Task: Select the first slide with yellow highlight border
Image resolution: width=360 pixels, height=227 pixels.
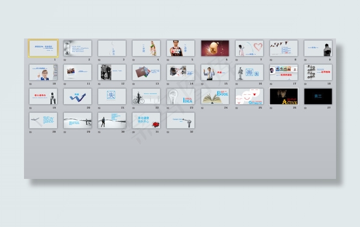Action: click(x=43, y=48)
